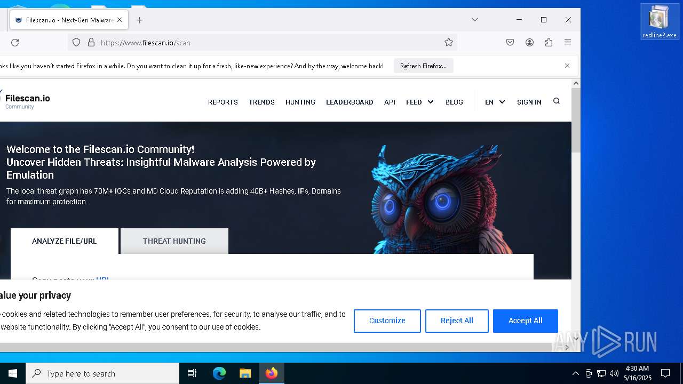The width and height of the screenshot is (683, 384).
Task: Open the Firefox account icon
Action: (x=529, y=42)
